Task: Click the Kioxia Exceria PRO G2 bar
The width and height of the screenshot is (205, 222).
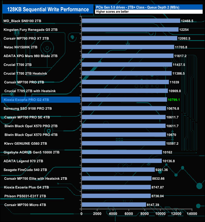Action: click(125, 100)
